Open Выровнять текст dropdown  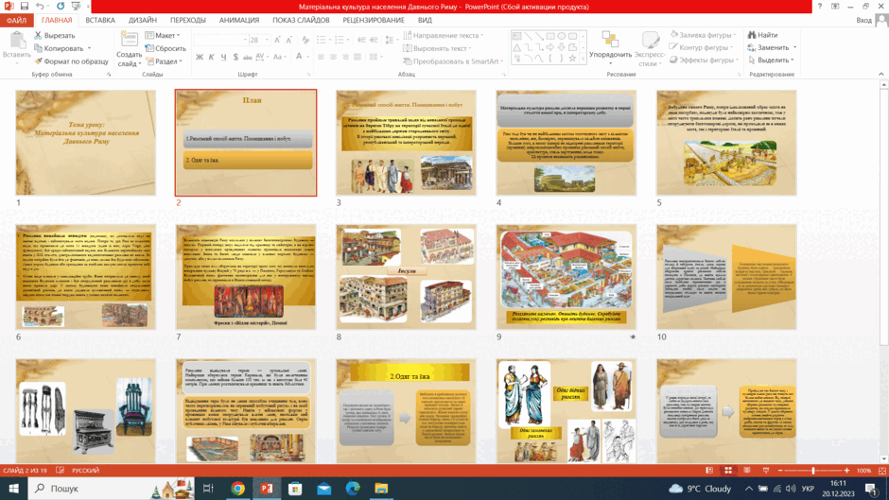click(x=436, y=48)
